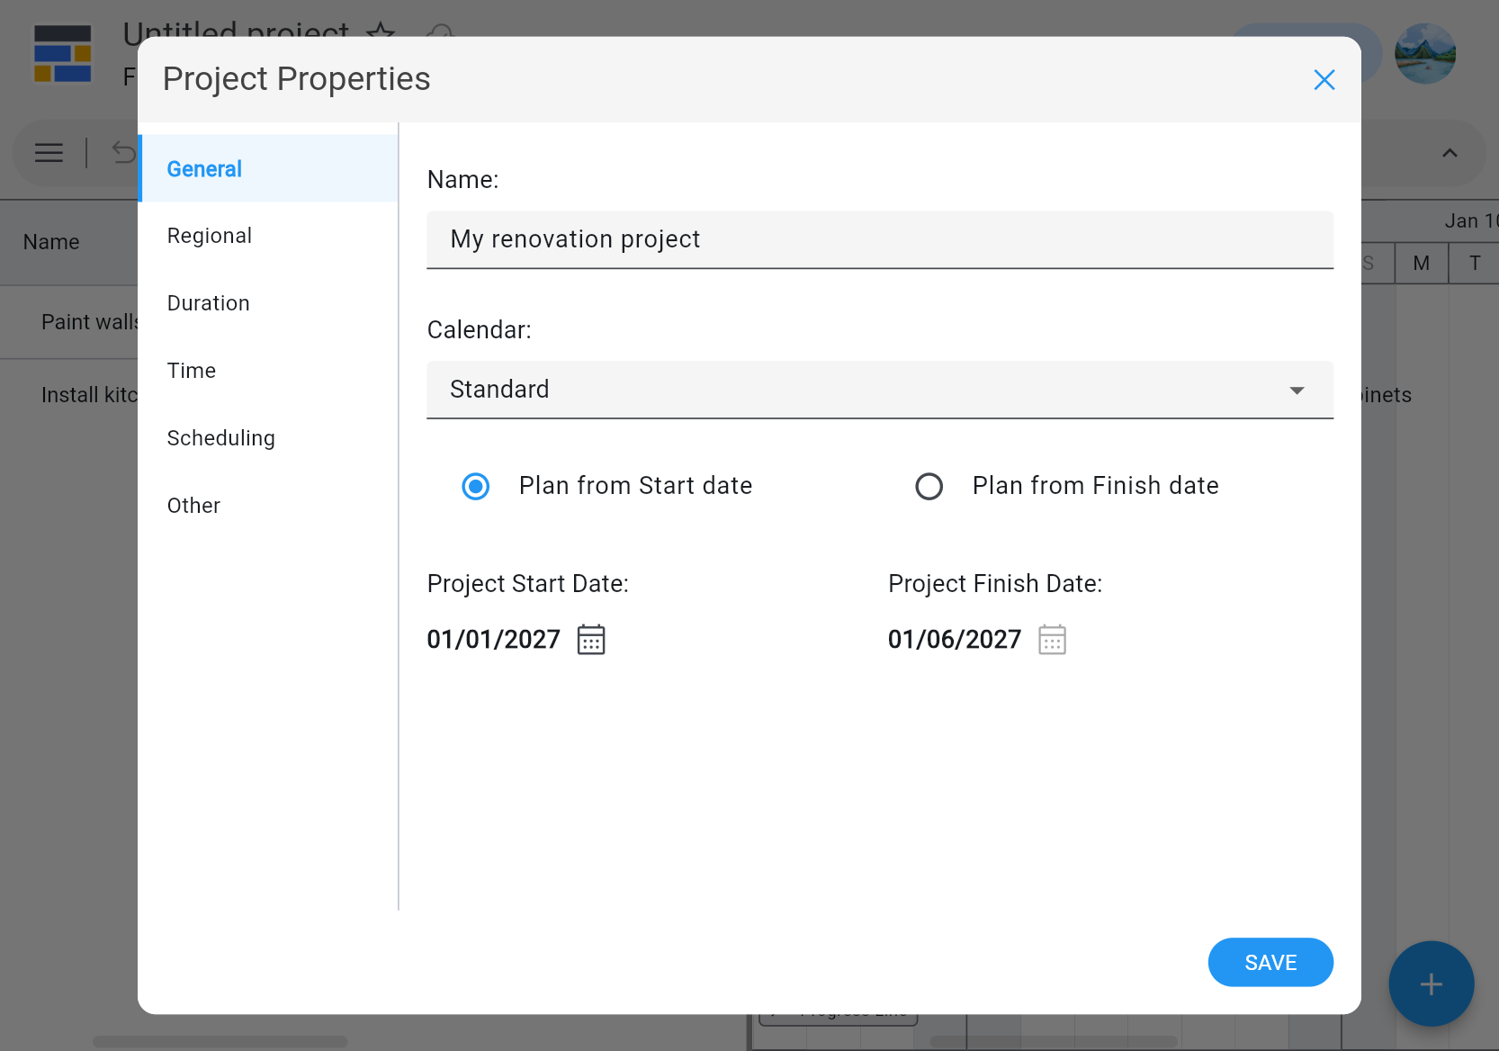Click the project name input field
Image resolution: width=1499 pixels, height=1051 pixels.
[879, 239]
